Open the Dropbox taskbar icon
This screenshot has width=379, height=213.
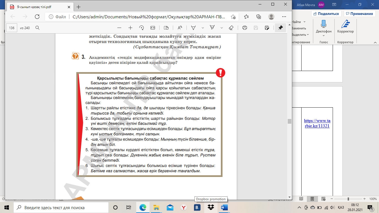pyautogui.click(x=211, y=207)
